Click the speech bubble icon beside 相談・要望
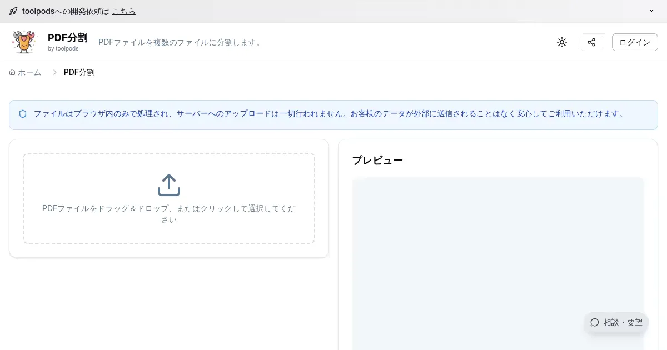The height and width of the screenshot is (350, 667). click(595, 322)
